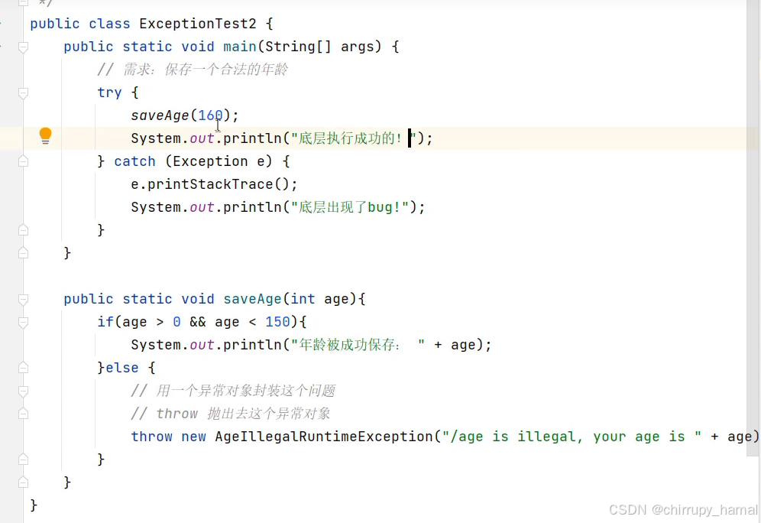Click the string 底层出现了bug!
This screenshot has width=761, height=523.
349,207
